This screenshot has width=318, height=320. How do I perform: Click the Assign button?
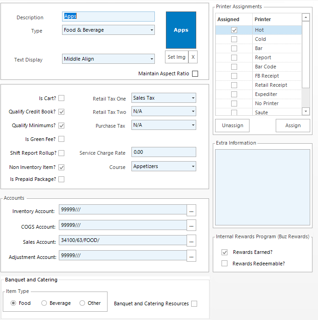293,125
